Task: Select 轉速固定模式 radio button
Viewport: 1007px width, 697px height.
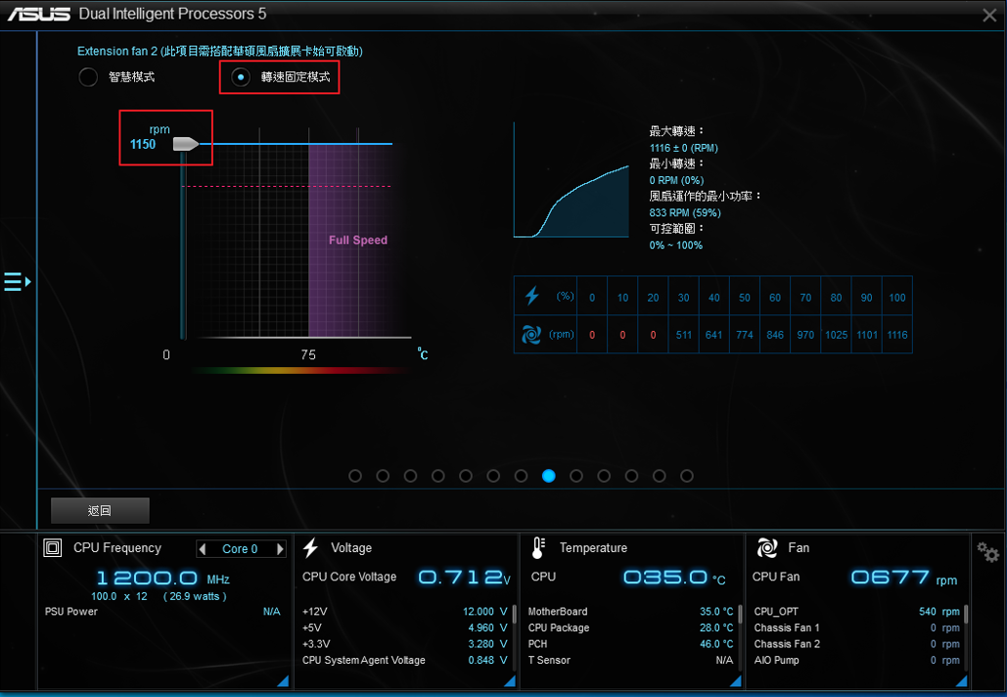Action: point(240,77)
